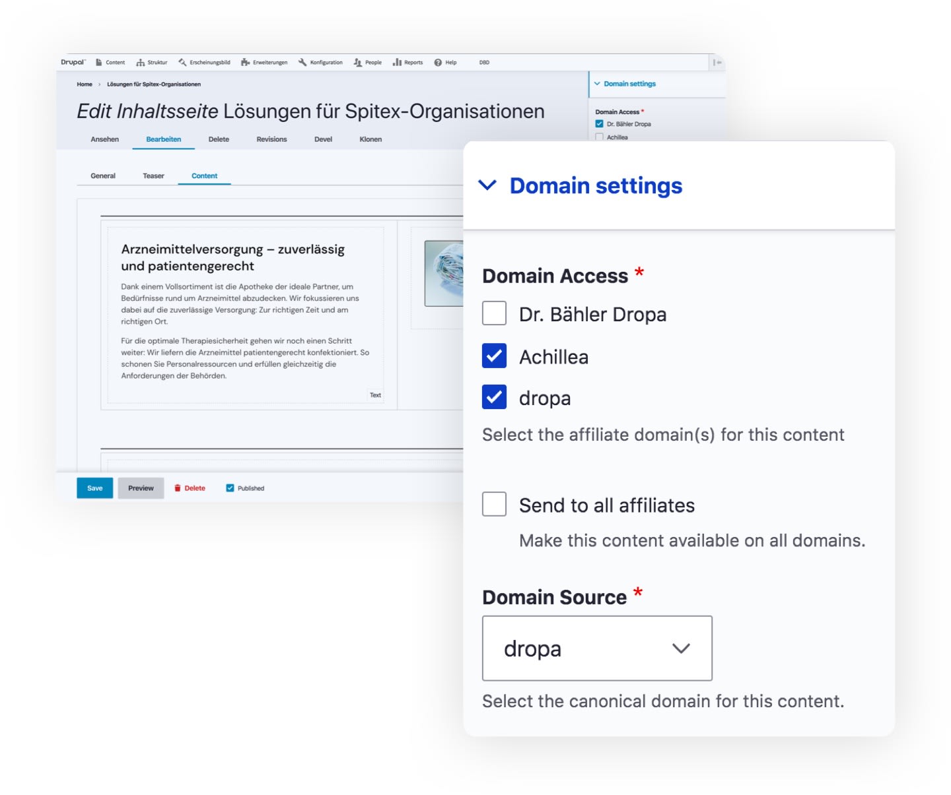The image size is (951, 795).
Task: Click the red trash Delete icon
Action: tap(178, 488)
